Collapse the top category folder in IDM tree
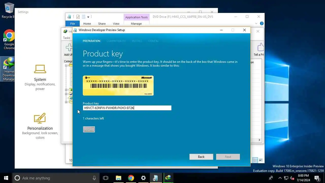The image size is (325, 183). tap(66, 65)
